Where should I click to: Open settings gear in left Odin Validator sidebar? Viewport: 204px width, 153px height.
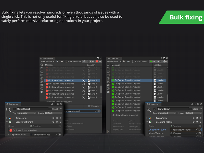(x=42, y=78)
